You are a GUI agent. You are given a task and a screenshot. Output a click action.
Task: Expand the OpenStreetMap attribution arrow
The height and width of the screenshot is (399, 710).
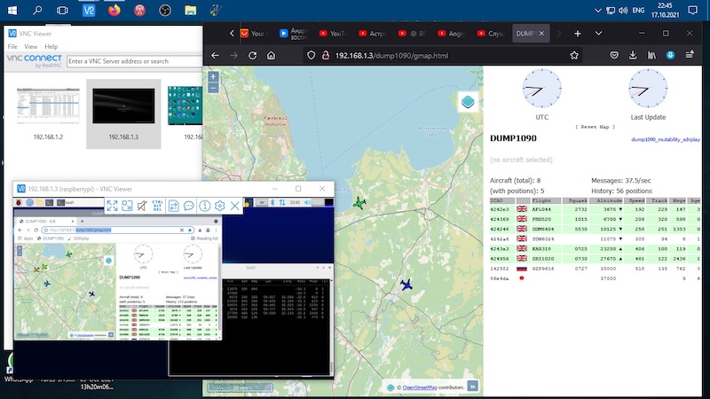pos(473,387)
